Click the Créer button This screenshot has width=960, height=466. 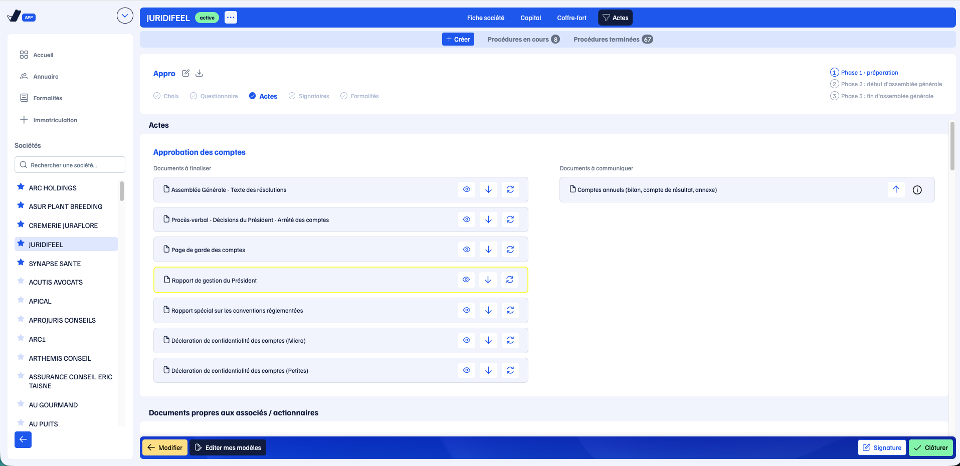[x=458, y=39]
